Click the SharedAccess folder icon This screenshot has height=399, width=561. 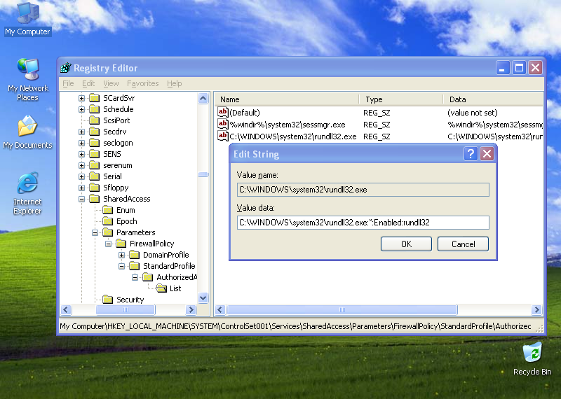pyautogui.click(x=95, y=199)
